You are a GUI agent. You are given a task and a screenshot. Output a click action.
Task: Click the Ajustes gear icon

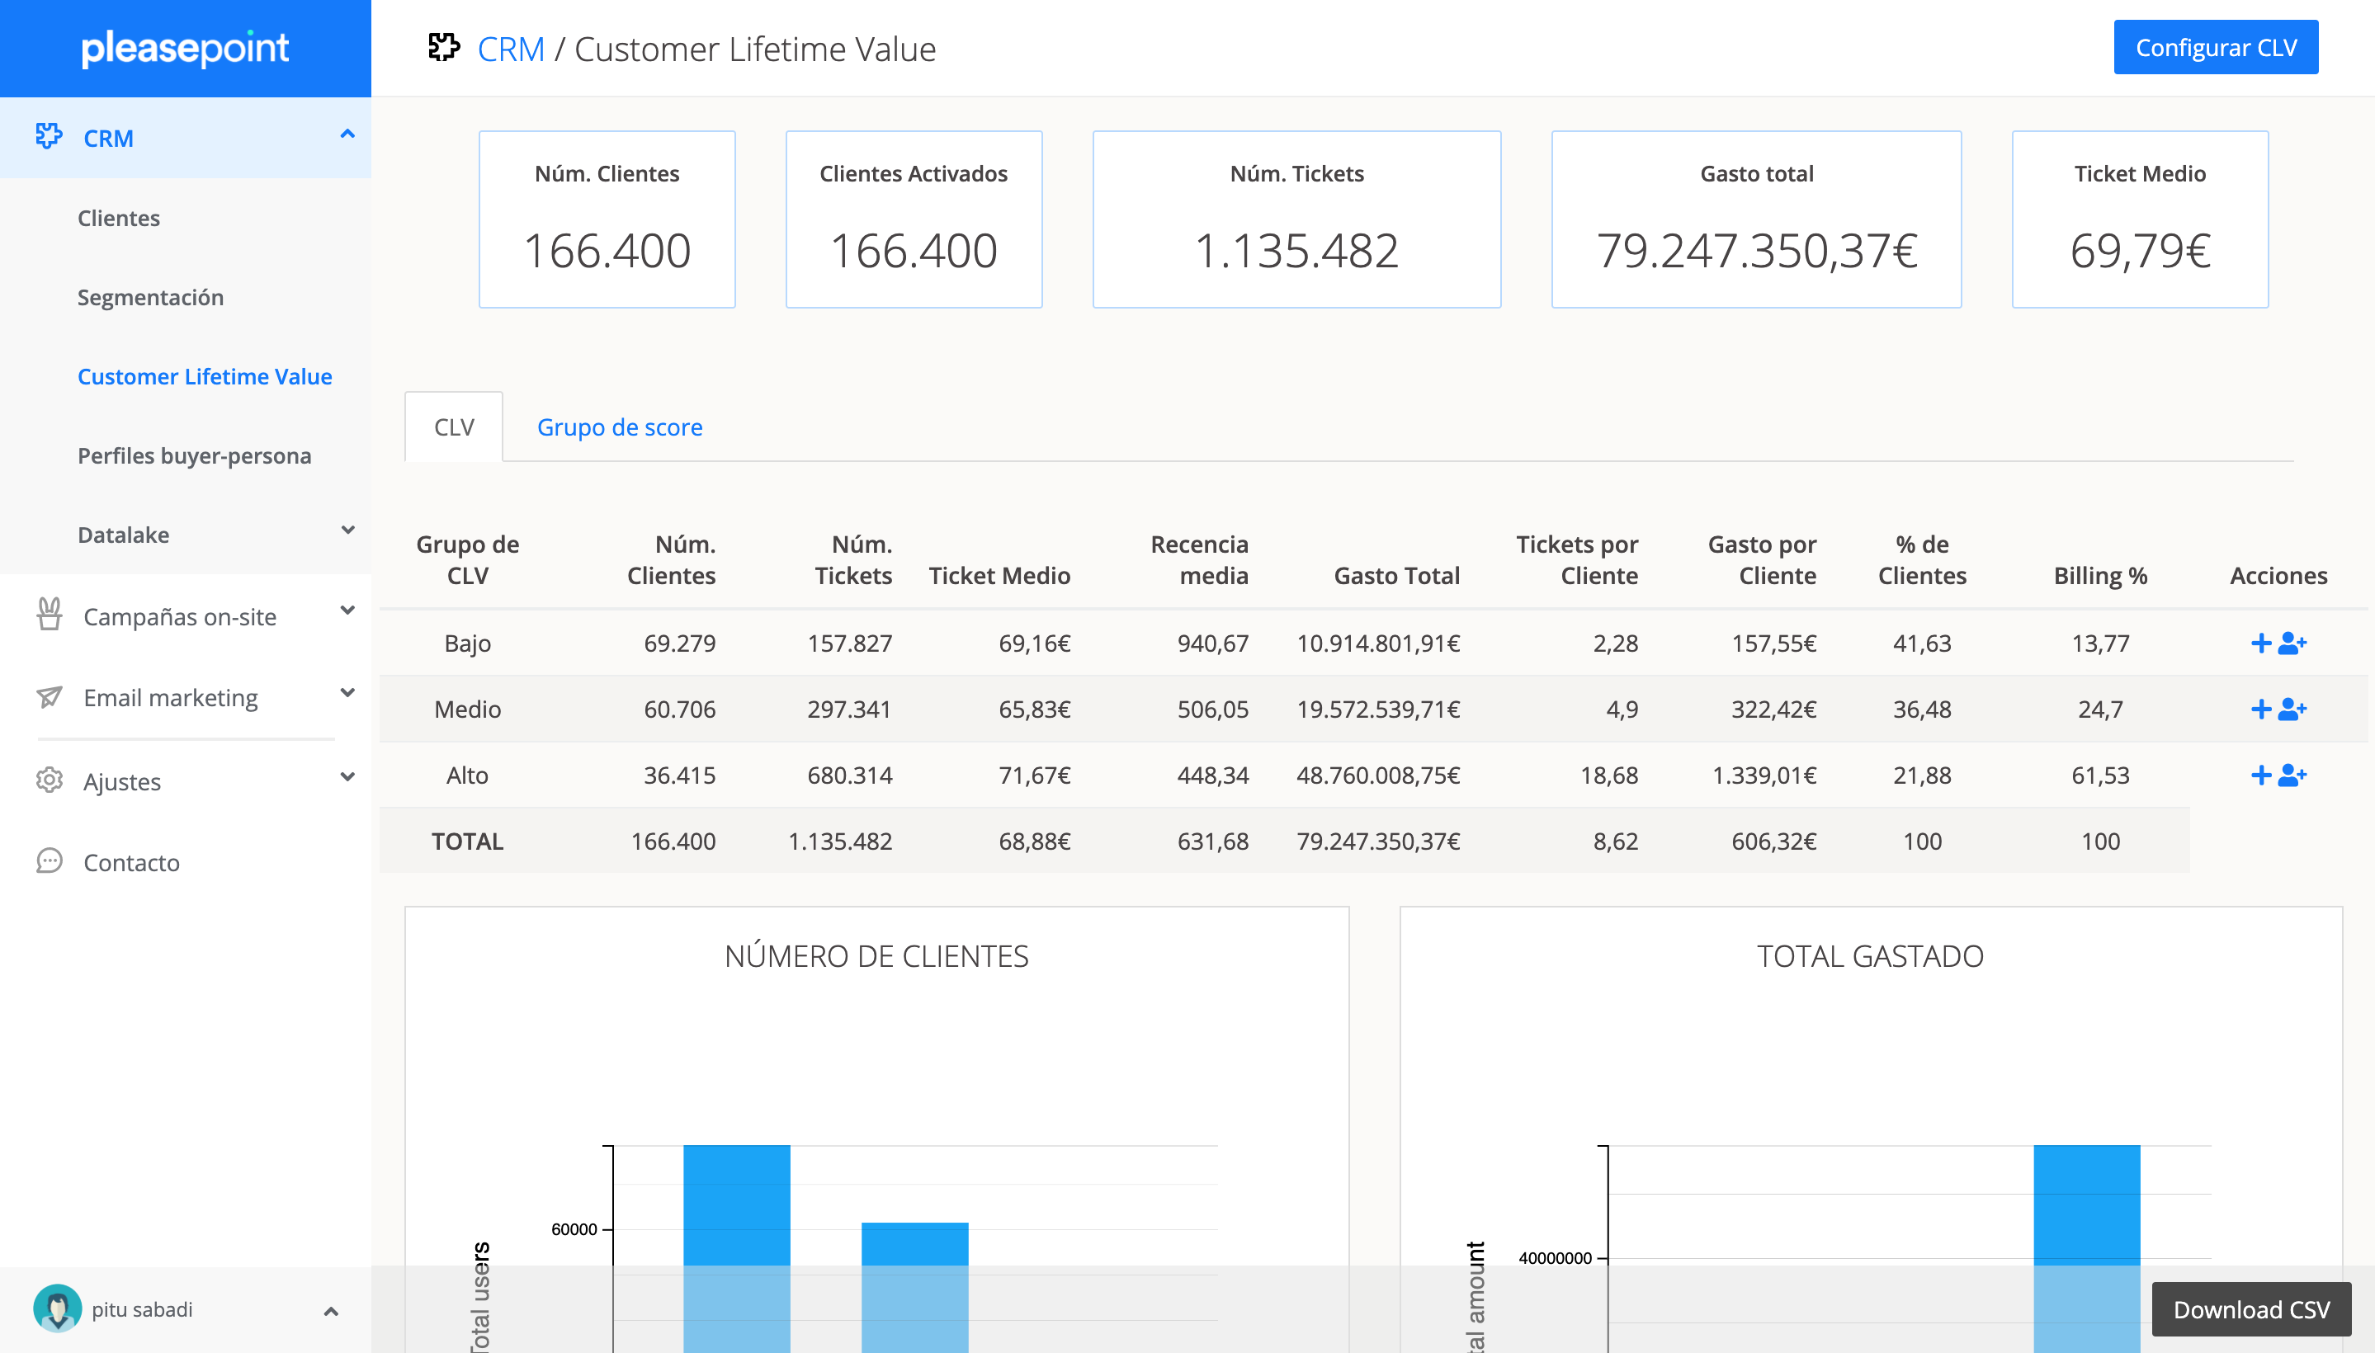tap(50, 780)
